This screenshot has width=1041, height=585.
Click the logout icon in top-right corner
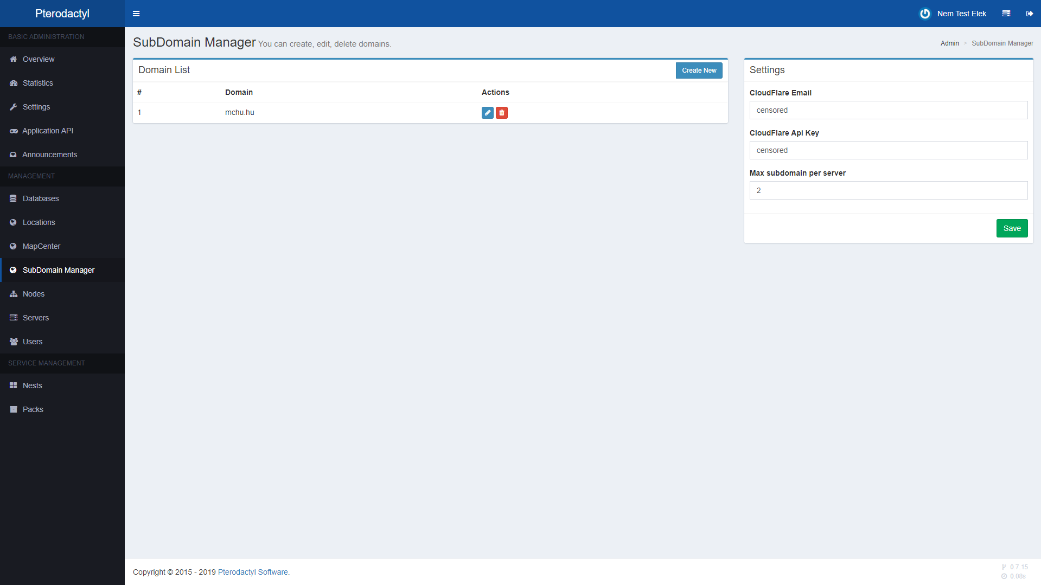1029,14
